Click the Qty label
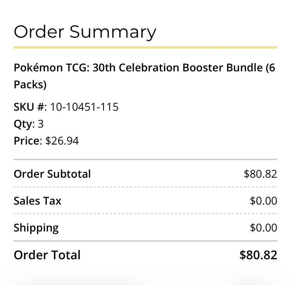The image size is (291, 285). point(24,124)
